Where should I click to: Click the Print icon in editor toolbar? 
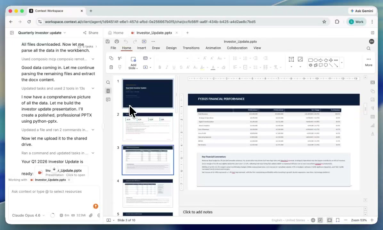tap(117, 42)
